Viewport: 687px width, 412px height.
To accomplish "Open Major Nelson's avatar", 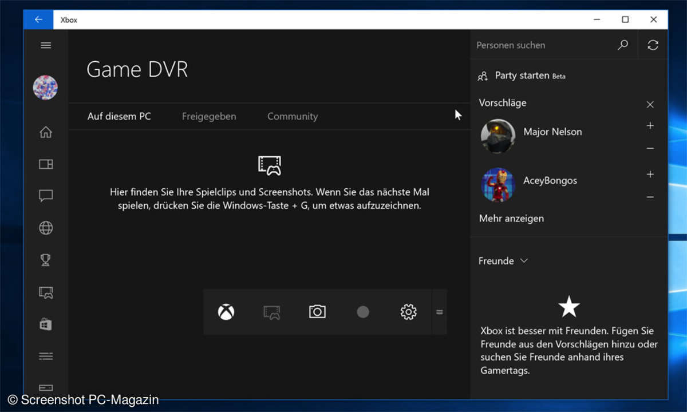I will pos(498,136).
